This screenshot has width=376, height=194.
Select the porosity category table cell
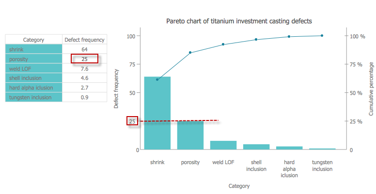coord(34,59)
